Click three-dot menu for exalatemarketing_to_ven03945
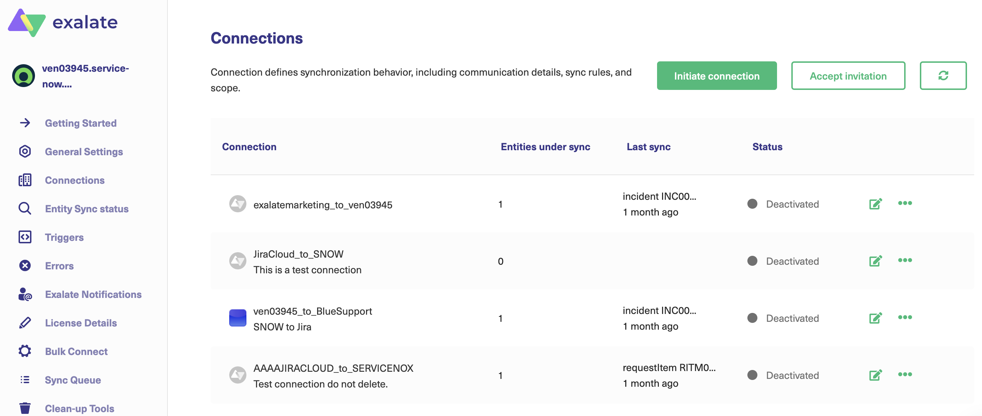Image resolution: width=982 pixels, height=416 pixels. [905, 203]
